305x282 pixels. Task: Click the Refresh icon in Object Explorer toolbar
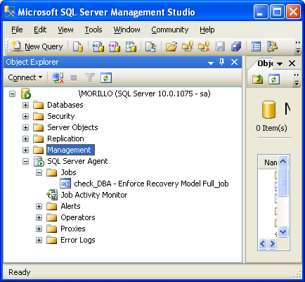pos(106,77)
